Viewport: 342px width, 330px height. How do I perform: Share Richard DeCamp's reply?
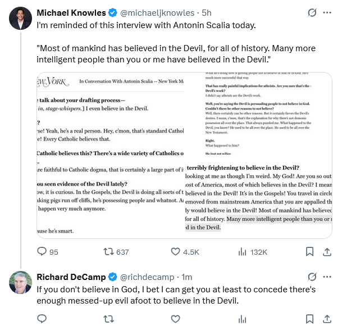pos(327,319)
